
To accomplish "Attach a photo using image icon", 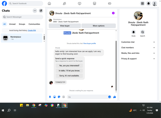I will [x=54, y=97].
